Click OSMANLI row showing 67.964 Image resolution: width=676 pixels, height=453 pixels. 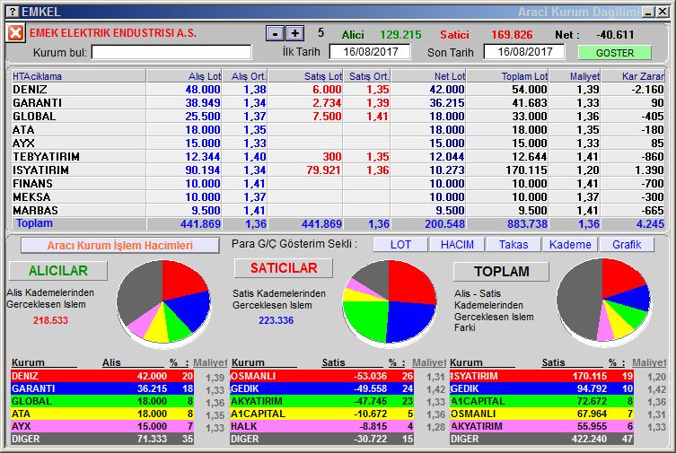coord(541,414)
